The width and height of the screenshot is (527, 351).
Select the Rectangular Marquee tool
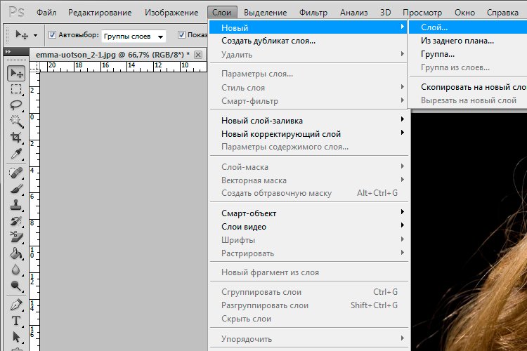[16, 89]
